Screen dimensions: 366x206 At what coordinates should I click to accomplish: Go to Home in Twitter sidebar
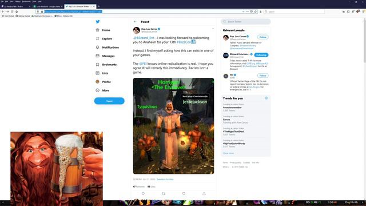[x=103, y=30]
